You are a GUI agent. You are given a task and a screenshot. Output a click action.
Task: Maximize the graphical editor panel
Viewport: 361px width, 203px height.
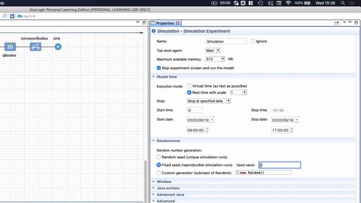point(144,23)
